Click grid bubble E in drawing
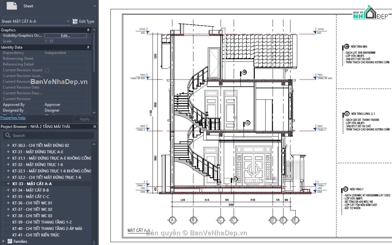Viewport: 392px width, 245px height. pos(295,220)
